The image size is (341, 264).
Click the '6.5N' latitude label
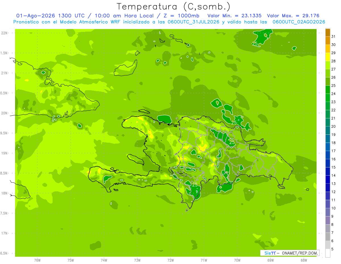4,253
